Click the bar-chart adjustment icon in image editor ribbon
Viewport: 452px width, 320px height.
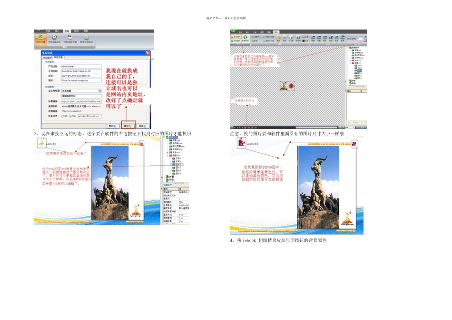pos(298,38)
